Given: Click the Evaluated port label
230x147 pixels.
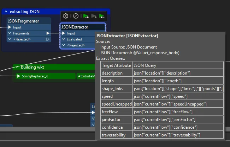Looking at the screenshot, I should tap(74, 39).
